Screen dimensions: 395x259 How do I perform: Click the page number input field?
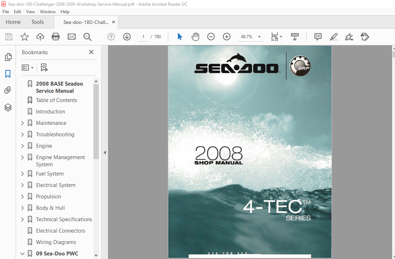tap(143, 37)
